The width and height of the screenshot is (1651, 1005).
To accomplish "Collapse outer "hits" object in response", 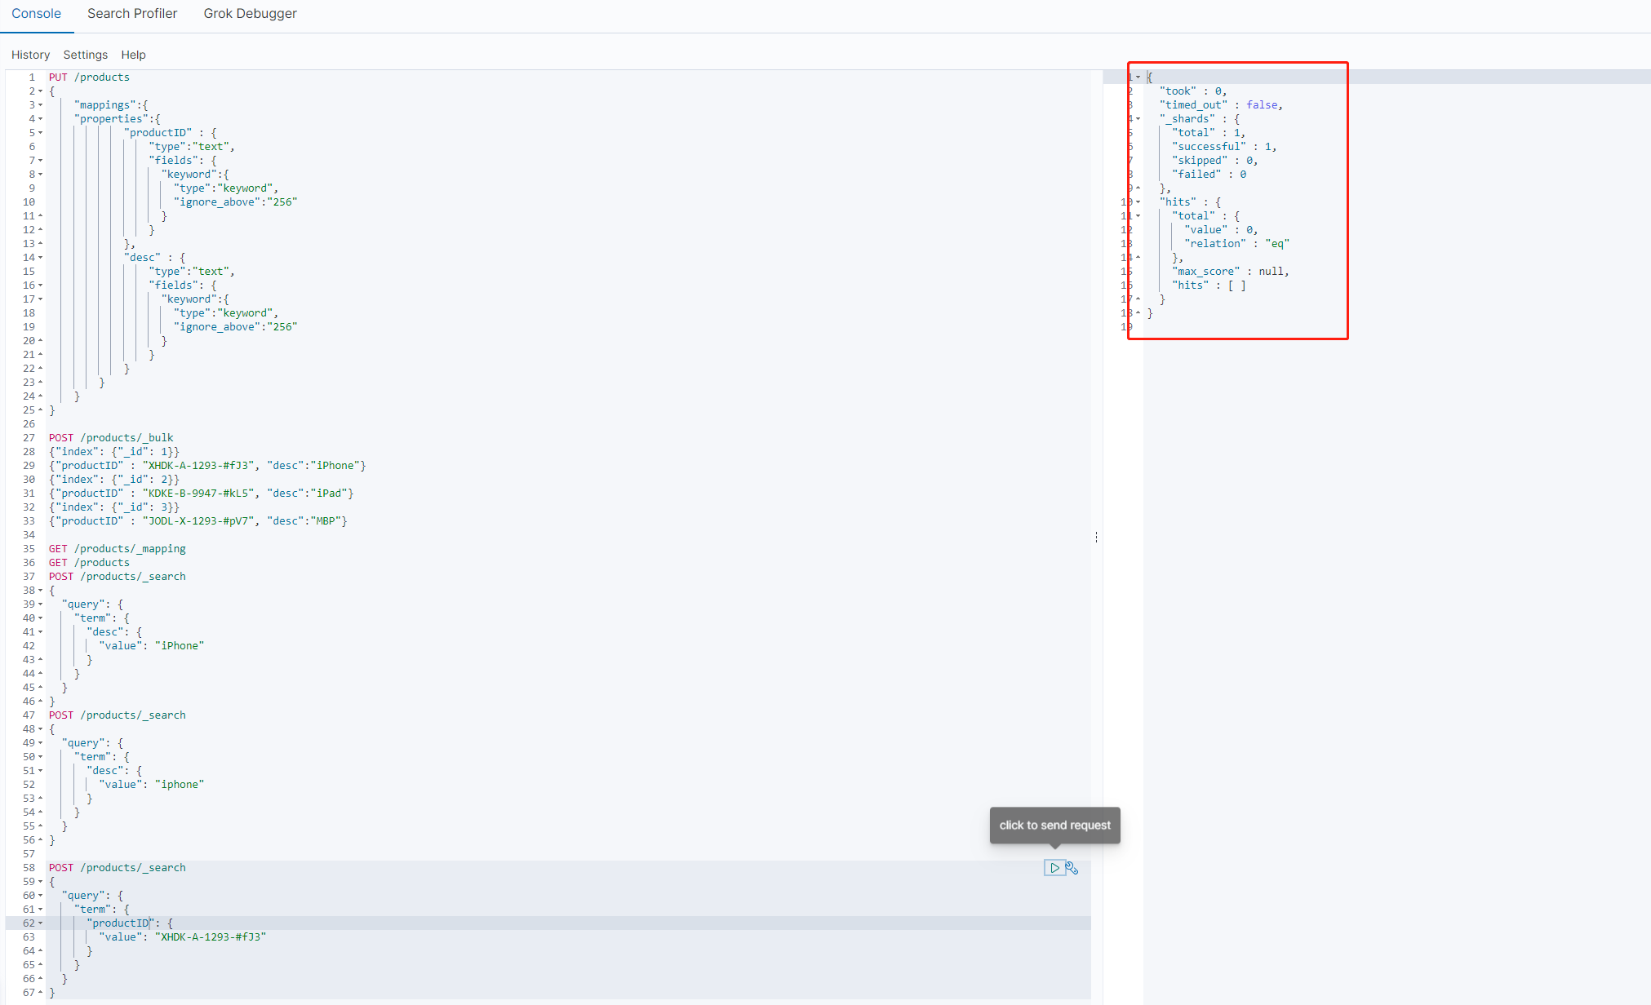I will [x=1138, y=202].
